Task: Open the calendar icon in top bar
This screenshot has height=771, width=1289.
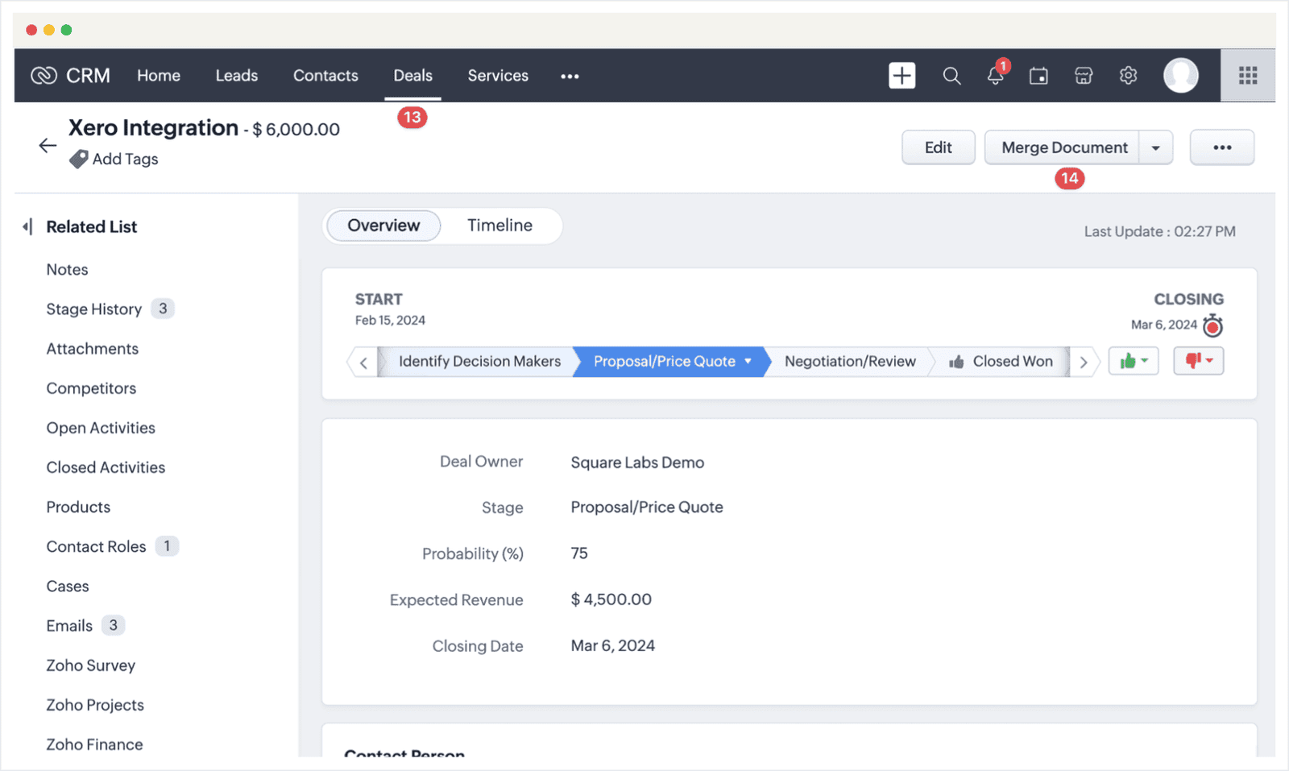Action: click(x=1039, y=76)
